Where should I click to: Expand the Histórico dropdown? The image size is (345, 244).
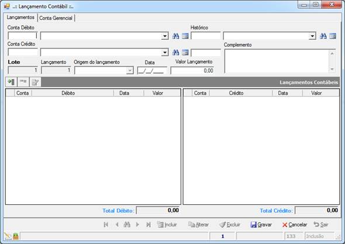pyautogui.click(x=312, y=36)
